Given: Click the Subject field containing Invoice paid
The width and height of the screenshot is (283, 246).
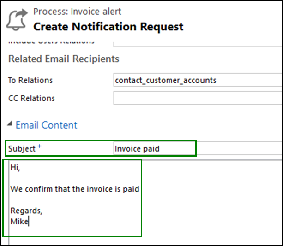Looking at the screenshot, I should (198, 148).
